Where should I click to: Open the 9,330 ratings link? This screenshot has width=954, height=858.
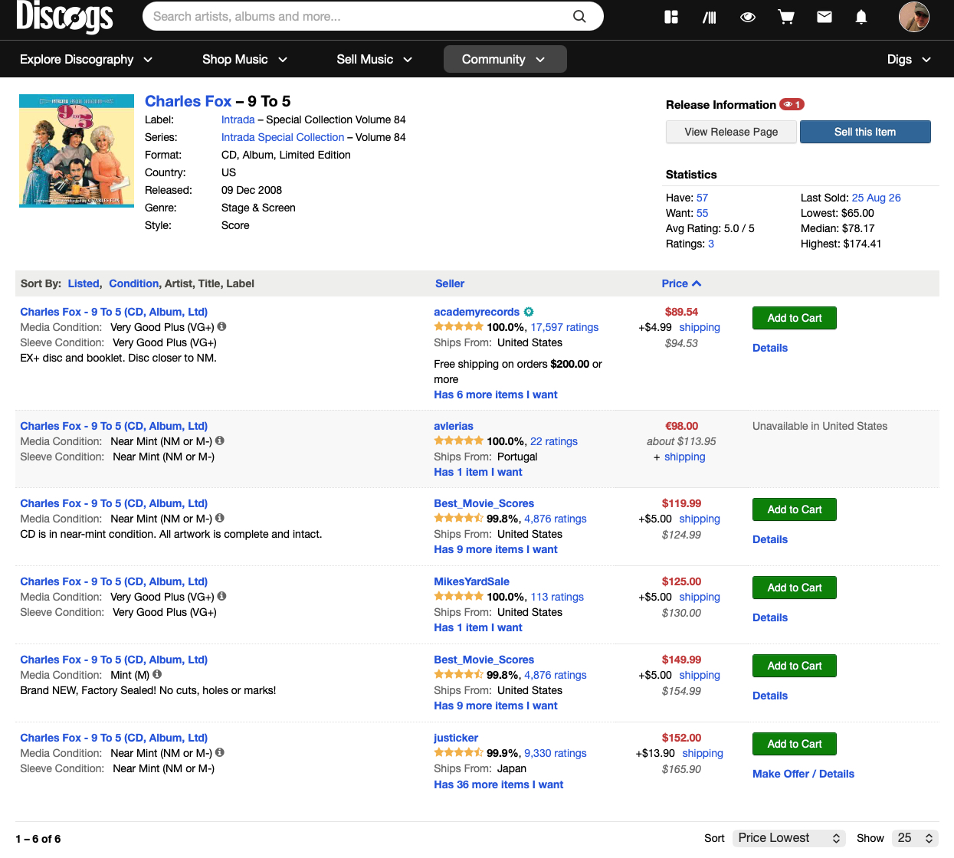[556, 753]
